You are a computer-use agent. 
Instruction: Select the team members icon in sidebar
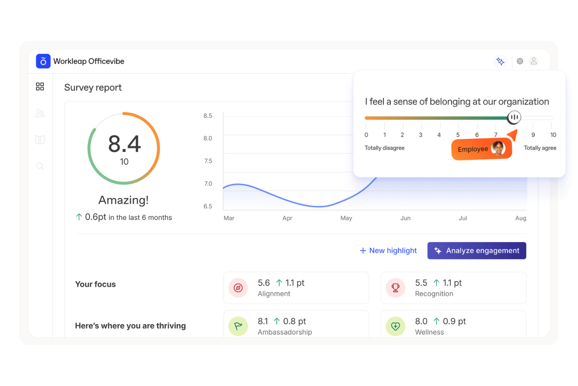click(x=40, y=113)
